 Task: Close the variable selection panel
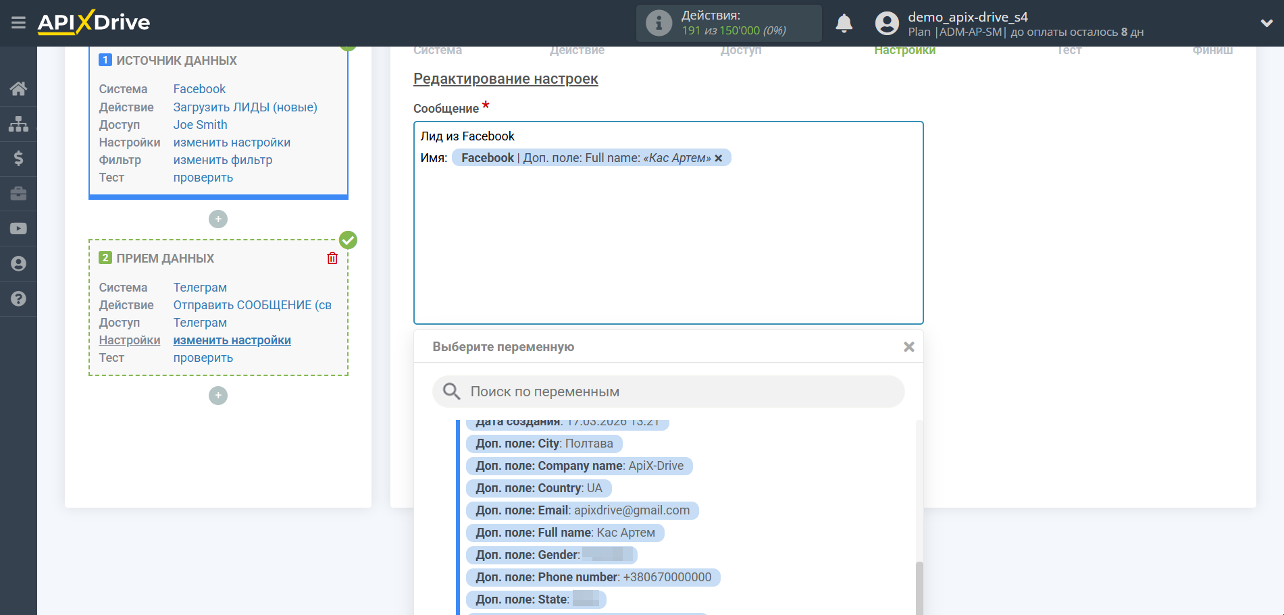tap(908, 346)
